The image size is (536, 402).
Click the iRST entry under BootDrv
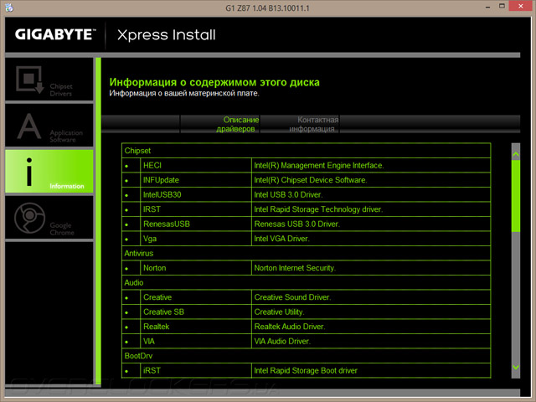click(x=152, y=370)
